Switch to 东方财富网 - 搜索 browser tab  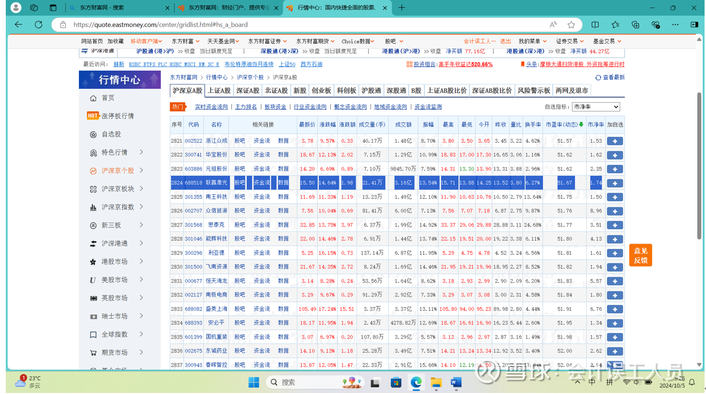point(119,8)
